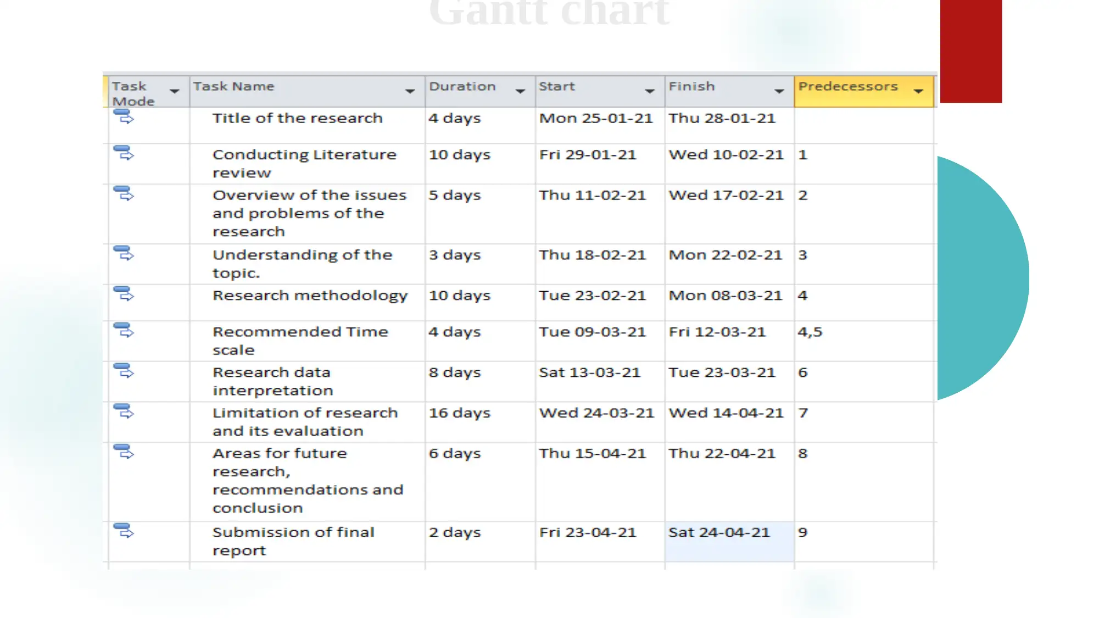The width and height of the screenshot is (1099, 618).
Task: Click task mode icon for Overview of the issues row
Action: pos(124,193)
